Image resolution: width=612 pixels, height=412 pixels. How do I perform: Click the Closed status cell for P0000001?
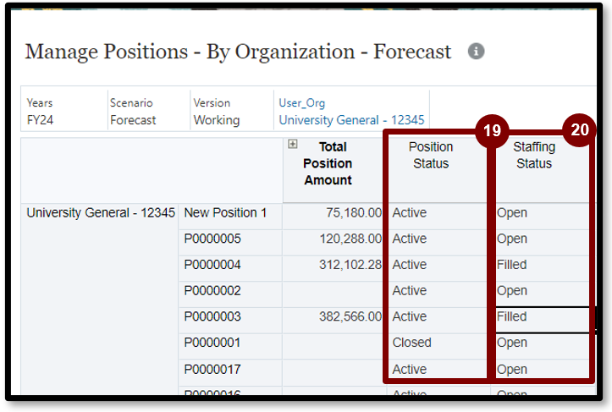(x=412, y=343)
